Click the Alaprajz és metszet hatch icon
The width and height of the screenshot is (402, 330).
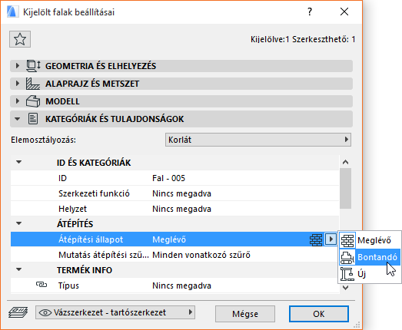tap(33, 84)
